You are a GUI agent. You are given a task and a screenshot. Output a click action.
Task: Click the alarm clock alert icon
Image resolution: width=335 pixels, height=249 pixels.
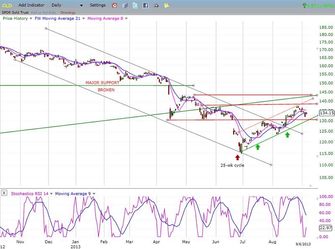coord(115,5)
